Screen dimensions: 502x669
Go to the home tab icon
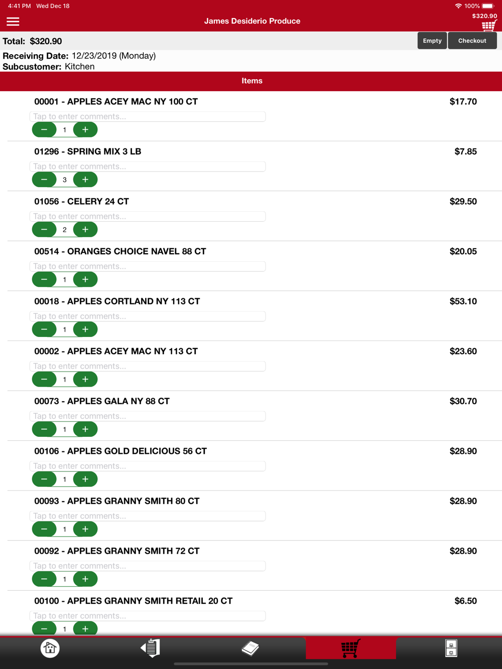(x=50, y=648)
